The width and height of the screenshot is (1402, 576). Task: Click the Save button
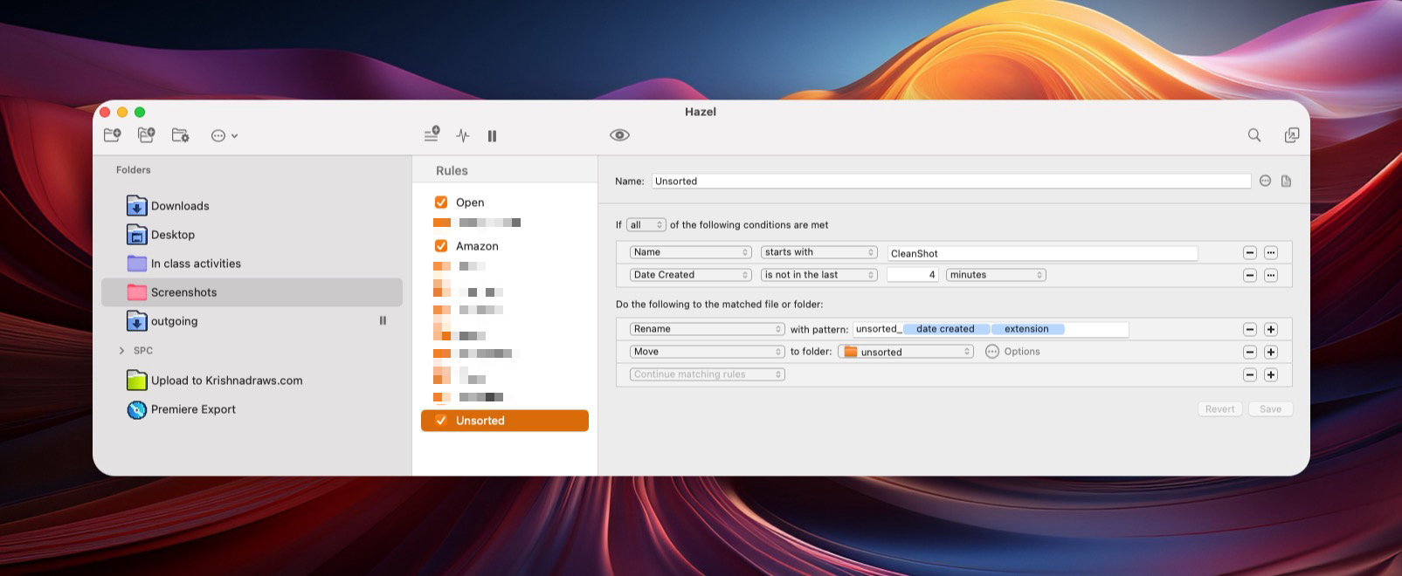[1270, 409]
